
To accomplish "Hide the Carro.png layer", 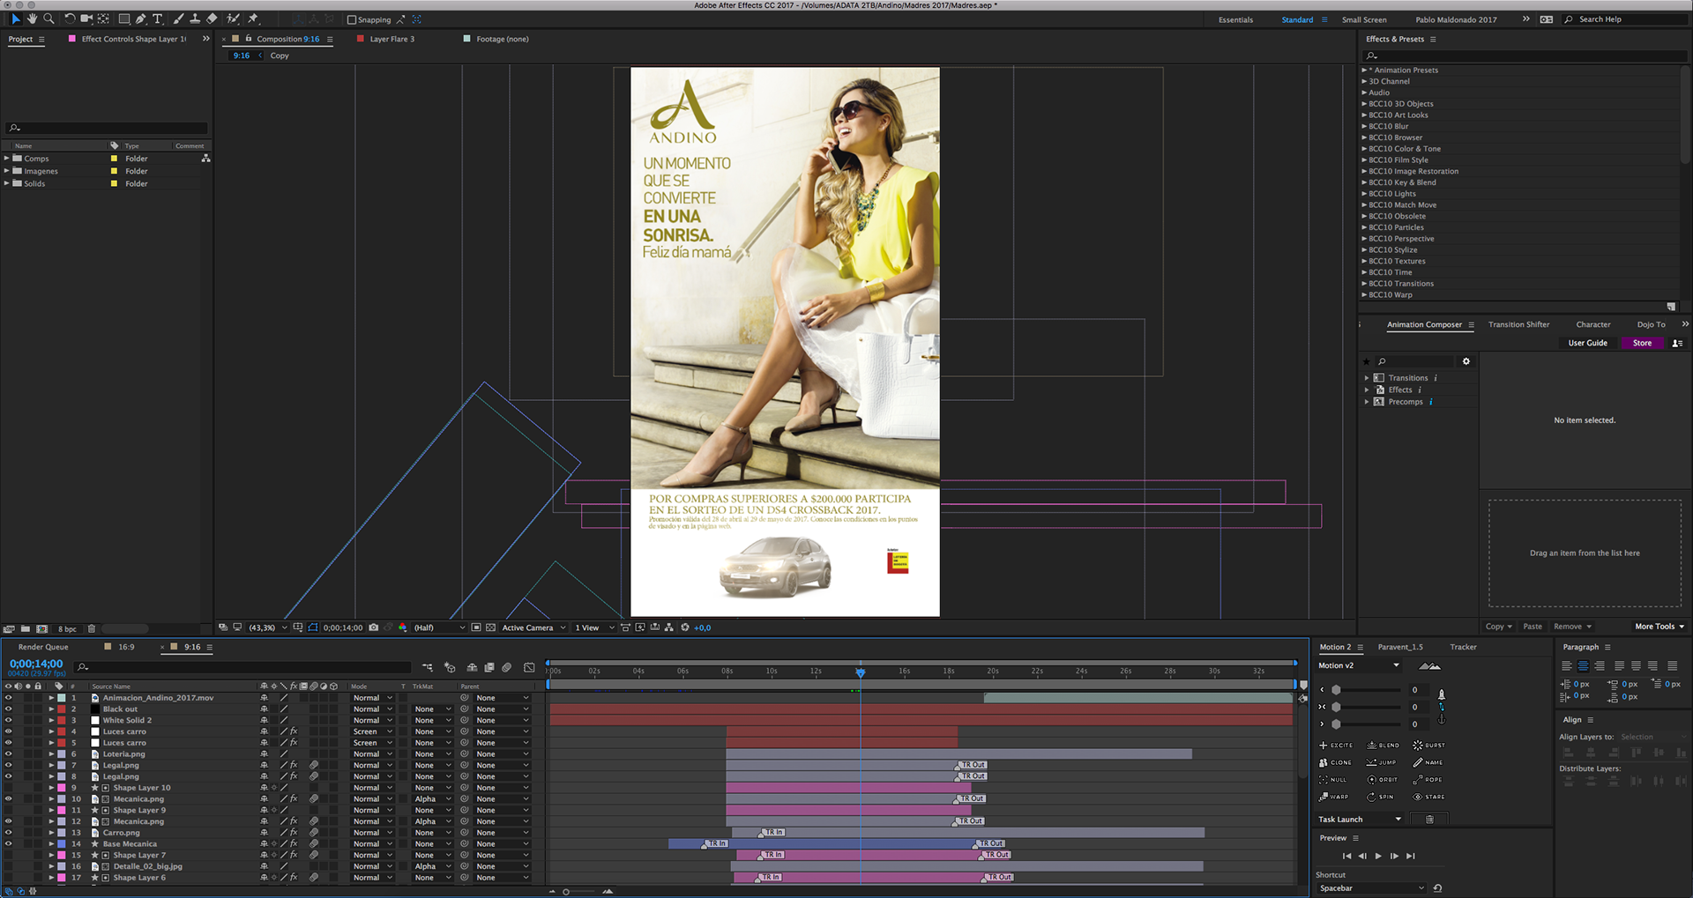I will (x=8, y=833).
